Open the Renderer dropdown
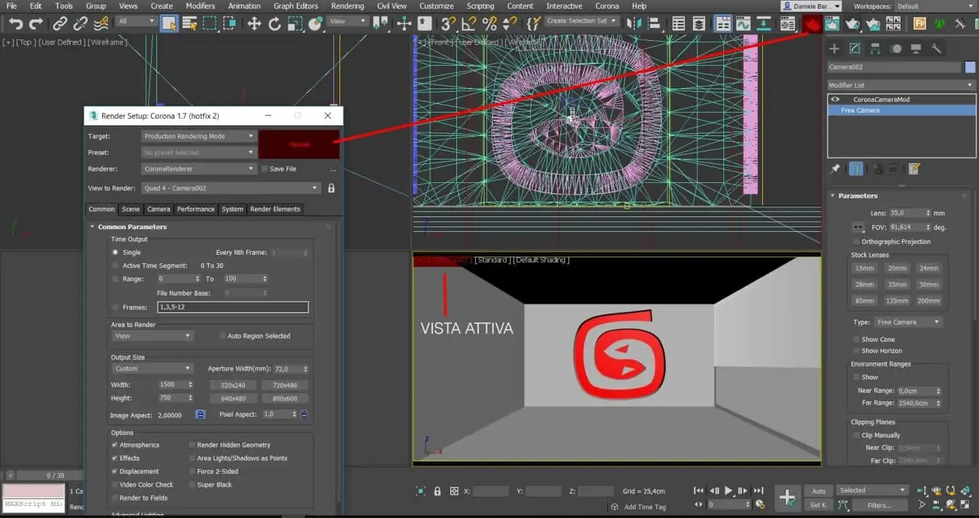Image resolution: width=979 pixels, height=518 pixels. click(x=199, y=169)
